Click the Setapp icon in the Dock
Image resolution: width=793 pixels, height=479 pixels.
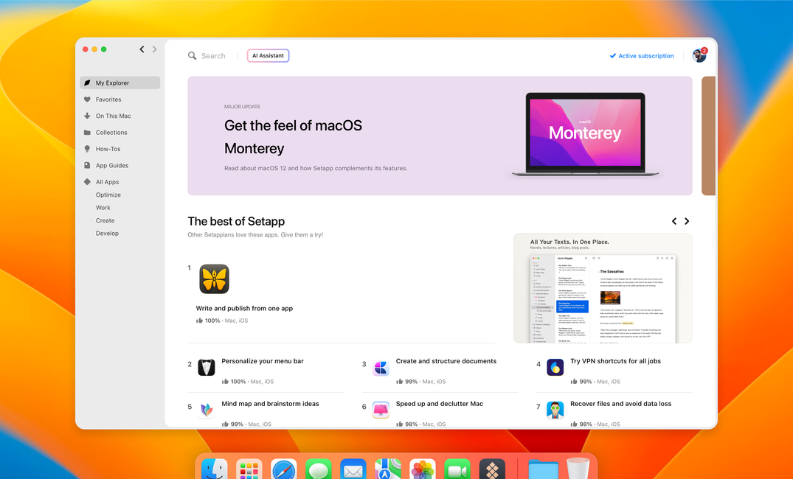coord(492,470)
